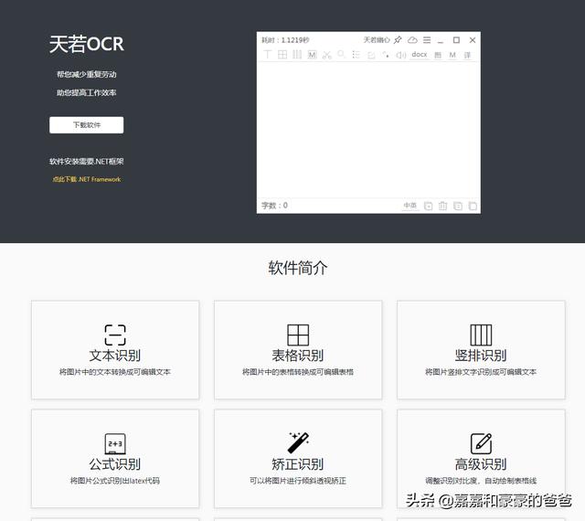Click the 矫正识别 card title
Screen dimensions: 585x521
tap(298, 464)
